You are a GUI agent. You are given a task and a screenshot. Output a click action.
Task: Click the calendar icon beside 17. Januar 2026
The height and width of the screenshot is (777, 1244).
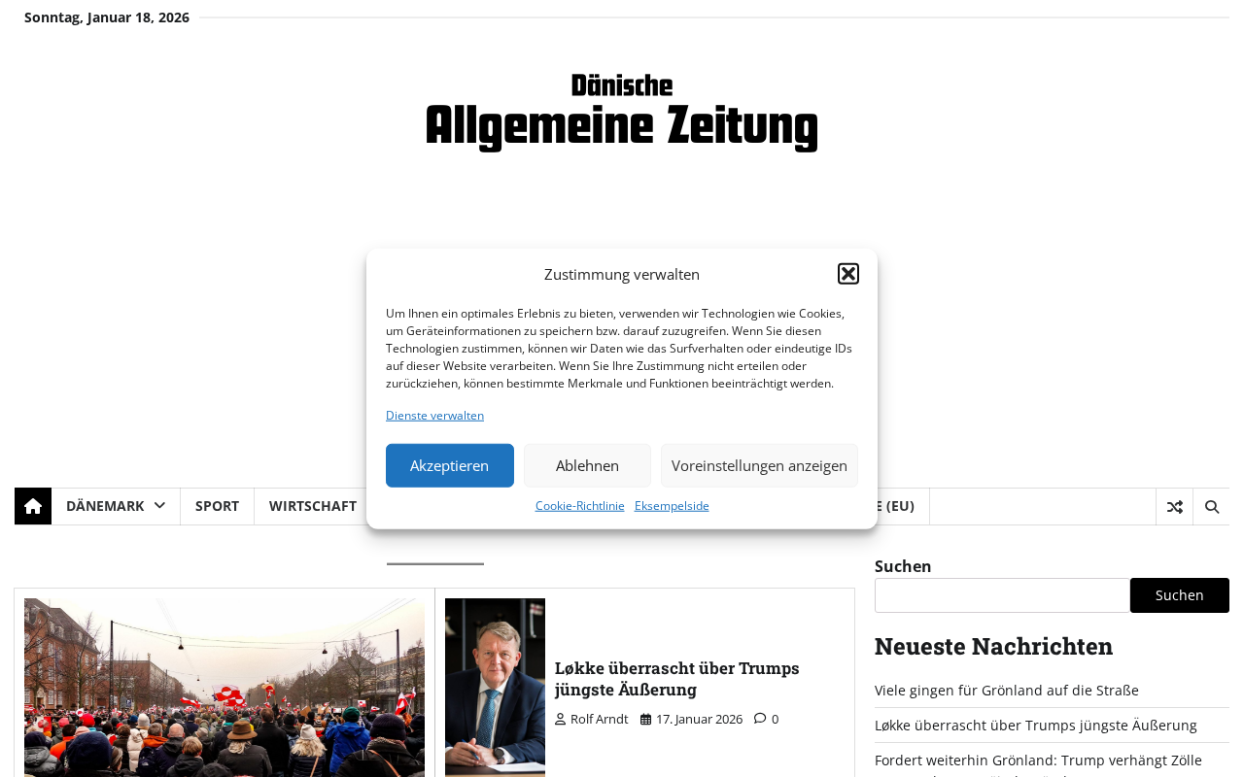[645, 720]
